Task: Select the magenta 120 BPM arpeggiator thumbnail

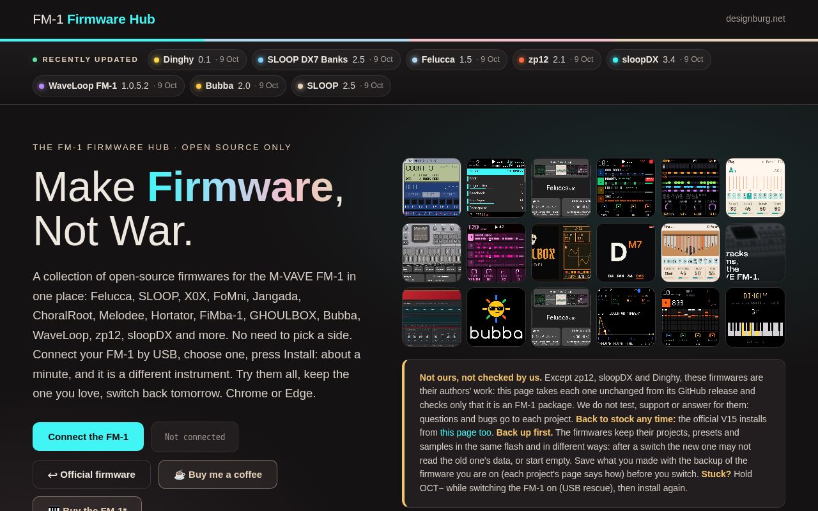Action: 496,252
